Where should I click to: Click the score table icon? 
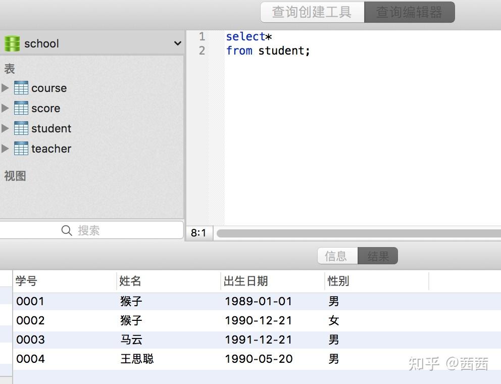(21, 108)
